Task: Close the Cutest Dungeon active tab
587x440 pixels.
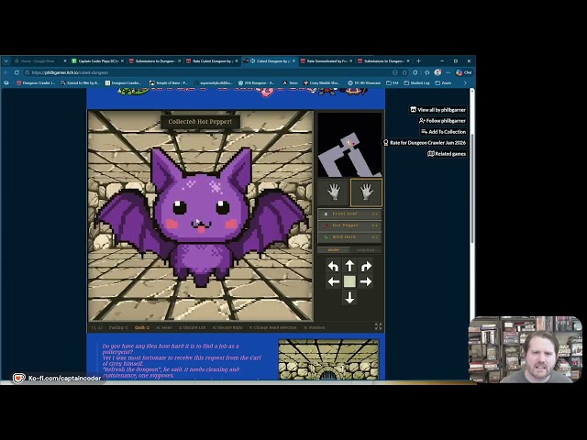Action: pyautogui.click(x=293, y=61)
